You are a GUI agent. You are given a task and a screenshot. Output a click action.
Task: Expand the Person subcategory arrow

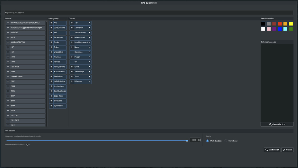(x=89, y=57)
